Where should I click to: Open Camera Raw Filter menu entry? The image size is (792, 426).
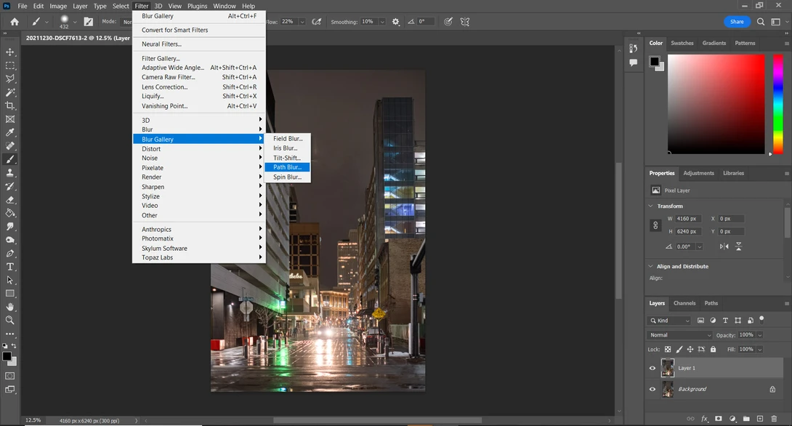(x=199, y=77)
